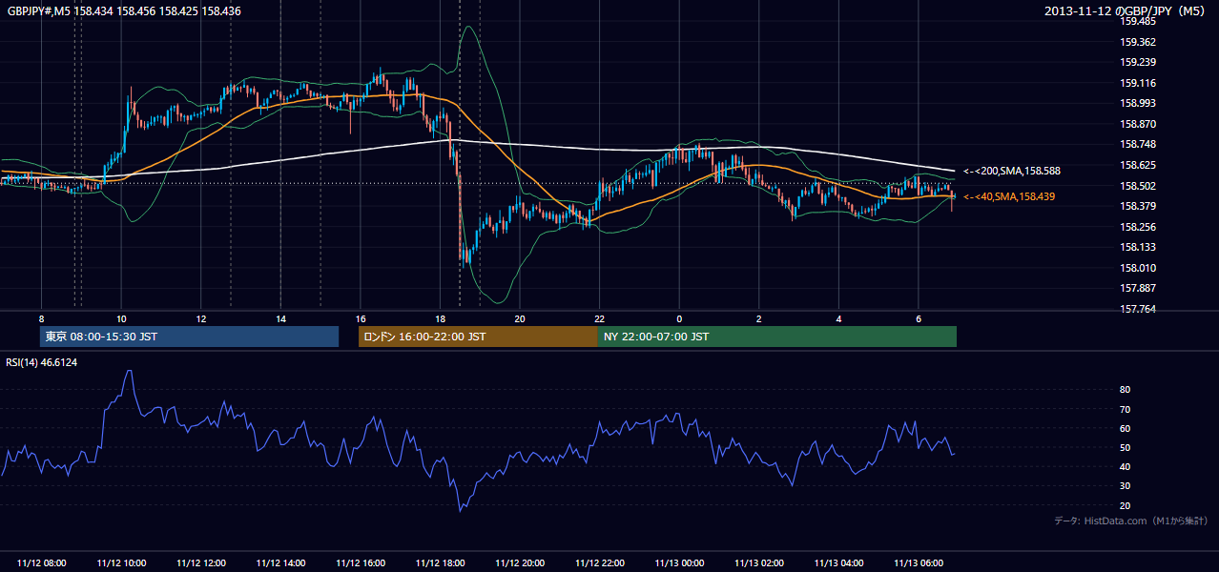Click the 11/13 00:00 date label
This screenshot has width=1219, height=572.
pos(679,563)
